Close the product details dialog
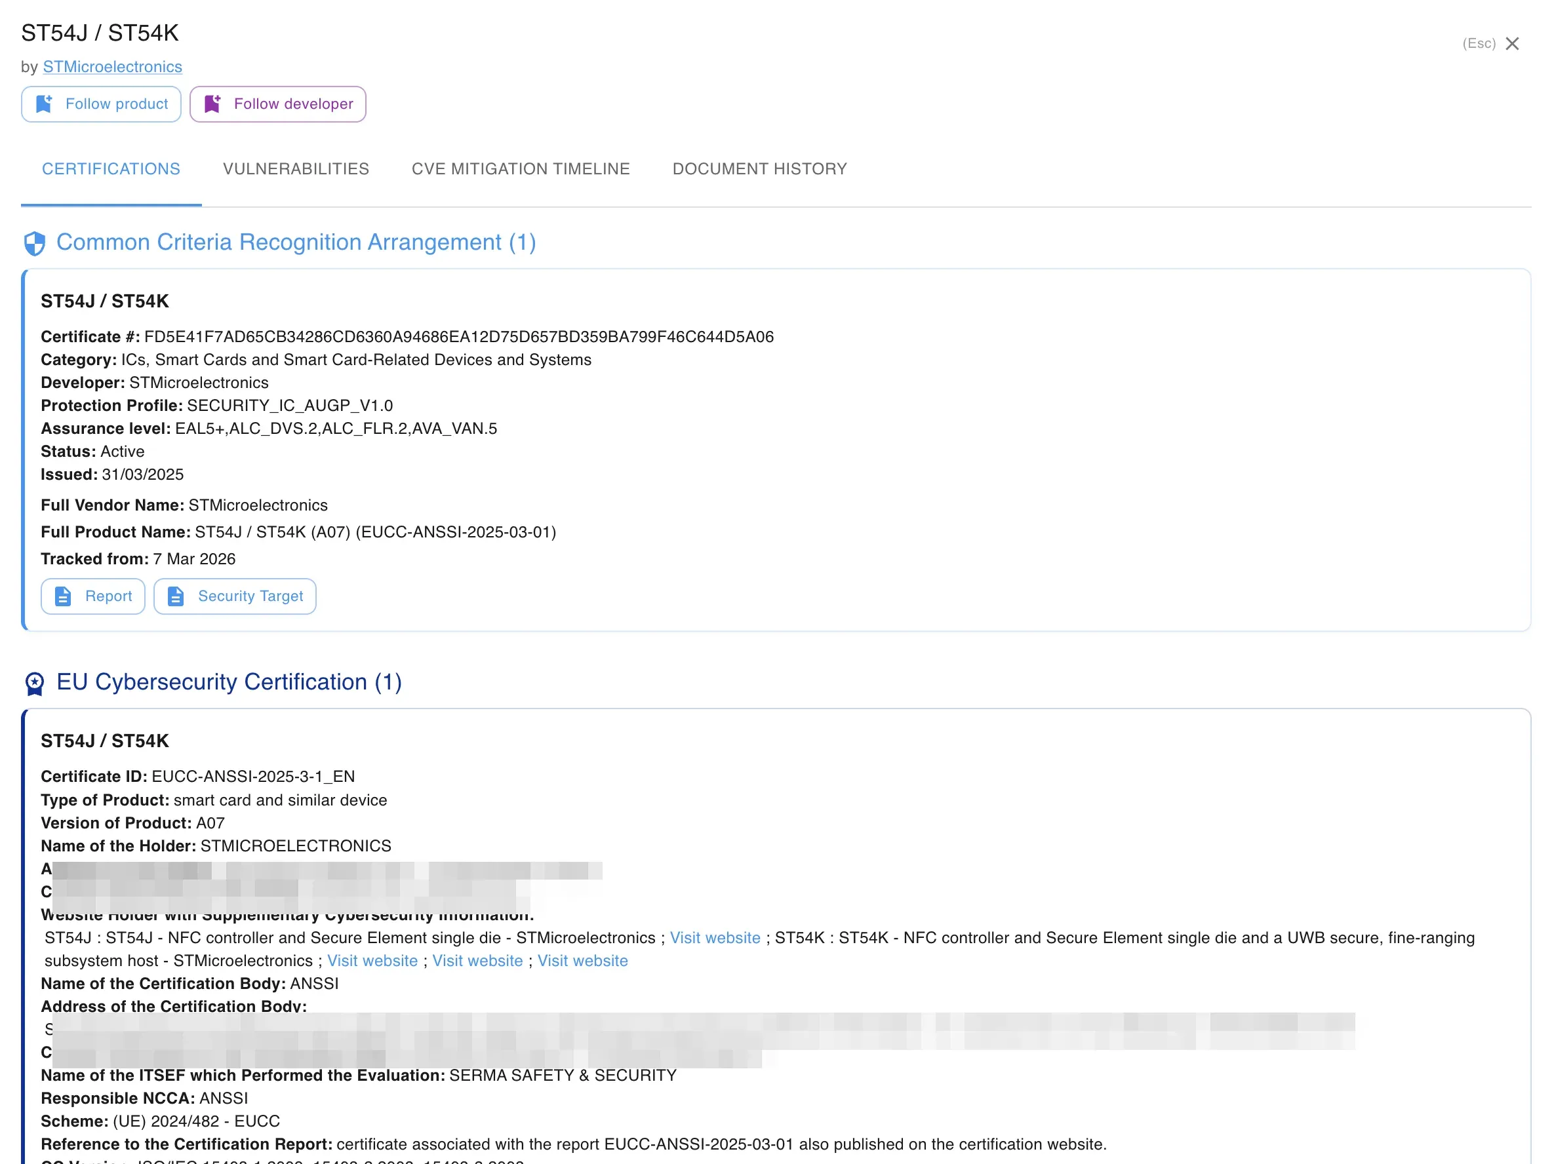Image resolution: width=1554 pixels, height=1164 pixels. click(1512, 43)
